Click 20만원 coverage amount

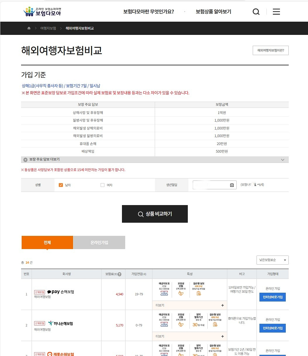click(222, 144)
